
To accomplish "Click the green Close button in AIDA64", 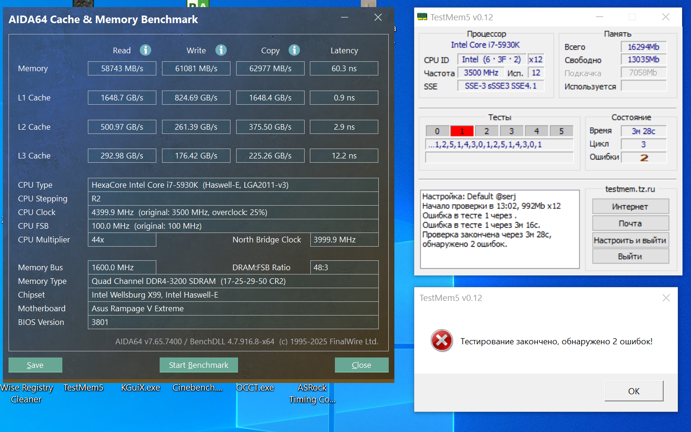I will [x=362, y=365].
